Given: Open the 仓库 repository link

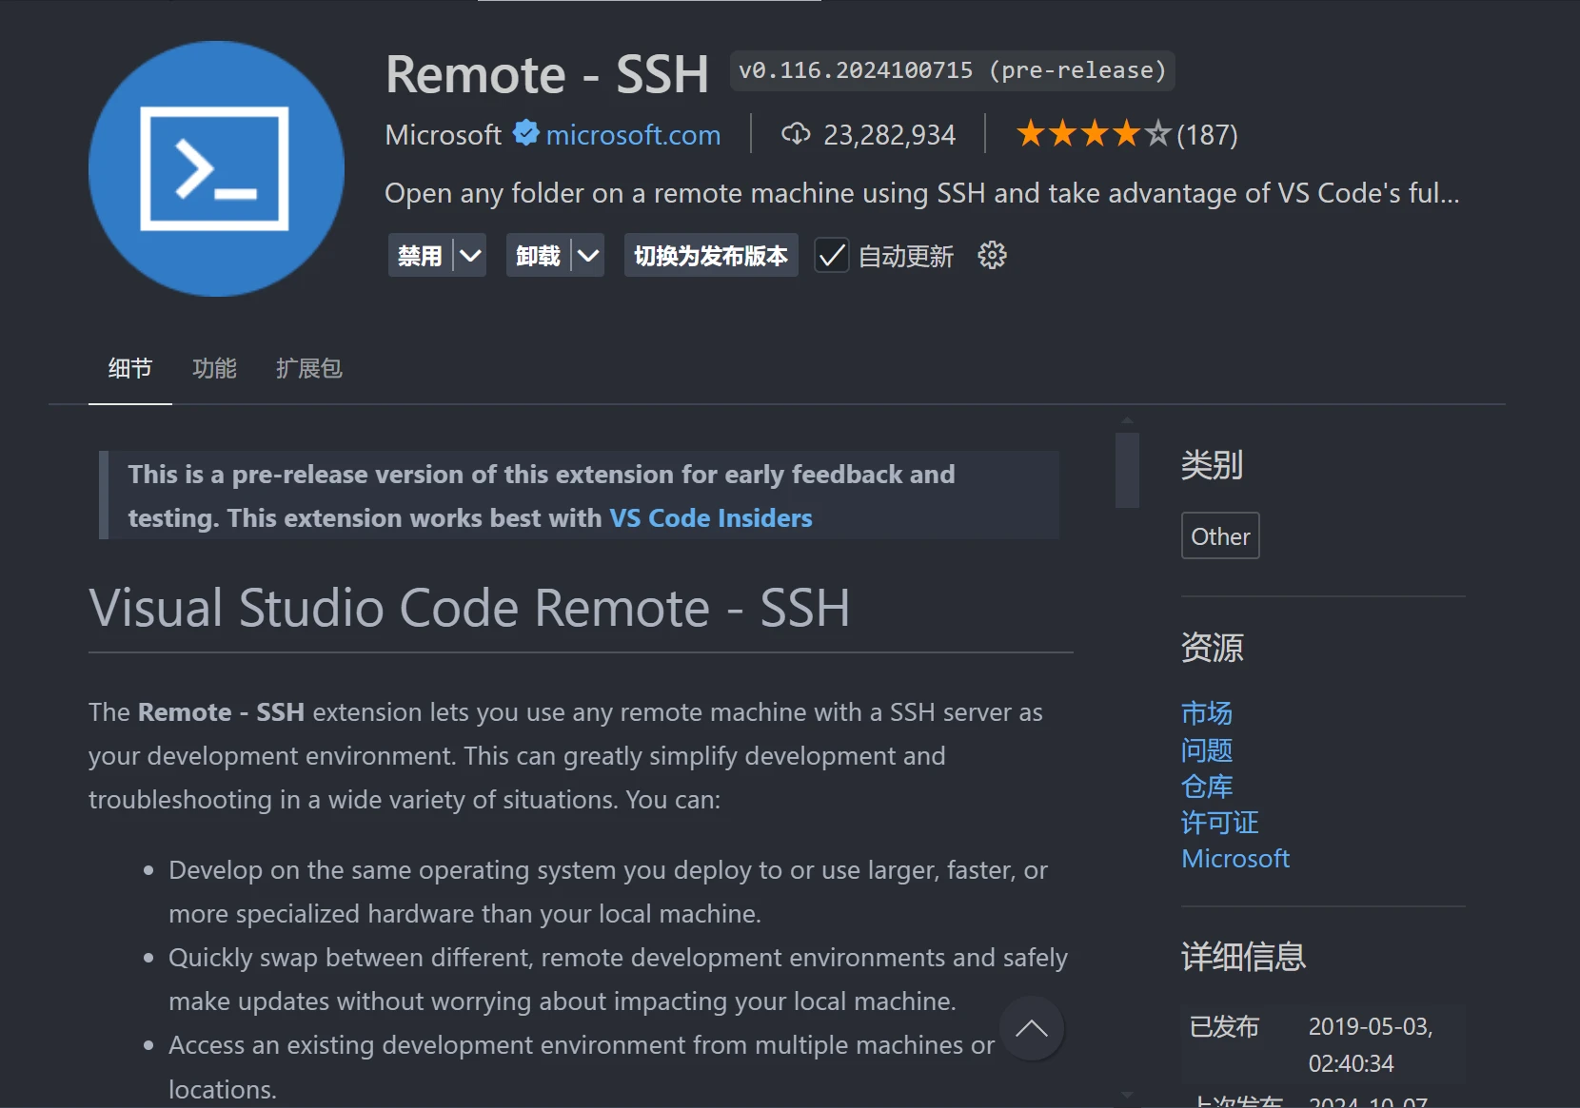Looking at the screenshot, I should click(x=1206, y=787).
